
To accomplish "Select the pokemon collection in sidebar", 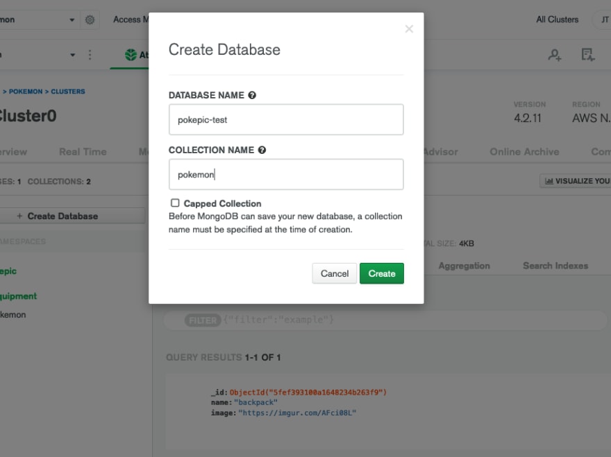I will point(13,315).
